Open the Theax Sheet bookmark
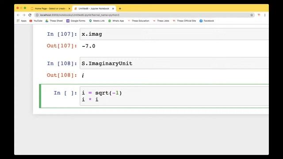283x159 pixels. pyautogui.click(x=54, y=21)
